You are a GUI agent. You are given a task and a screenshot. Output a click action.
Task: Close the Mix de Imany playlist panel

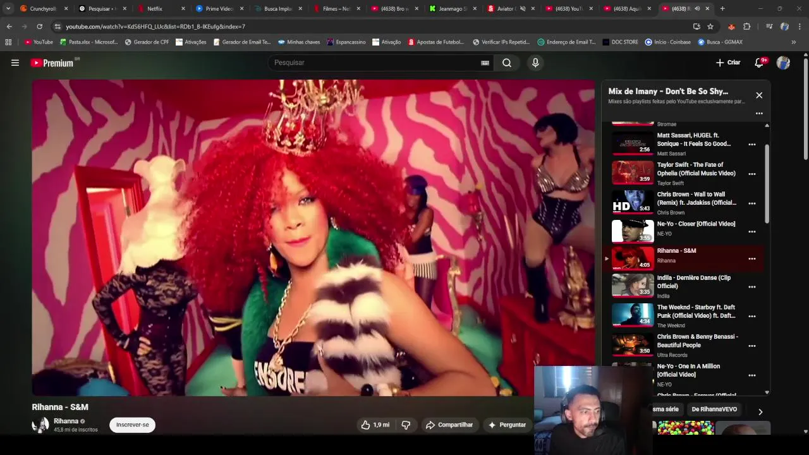[x=759, y=95]
